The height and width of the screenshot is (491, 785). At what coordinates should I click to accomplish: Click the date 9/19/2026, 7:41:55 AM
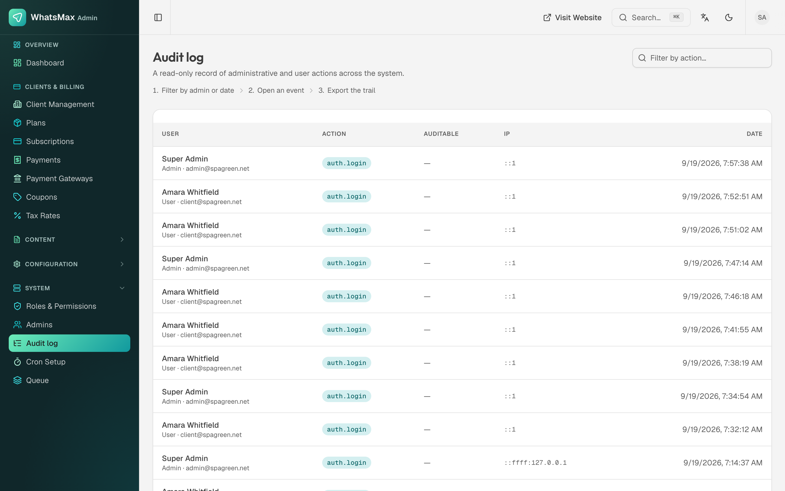click(722, 329)
